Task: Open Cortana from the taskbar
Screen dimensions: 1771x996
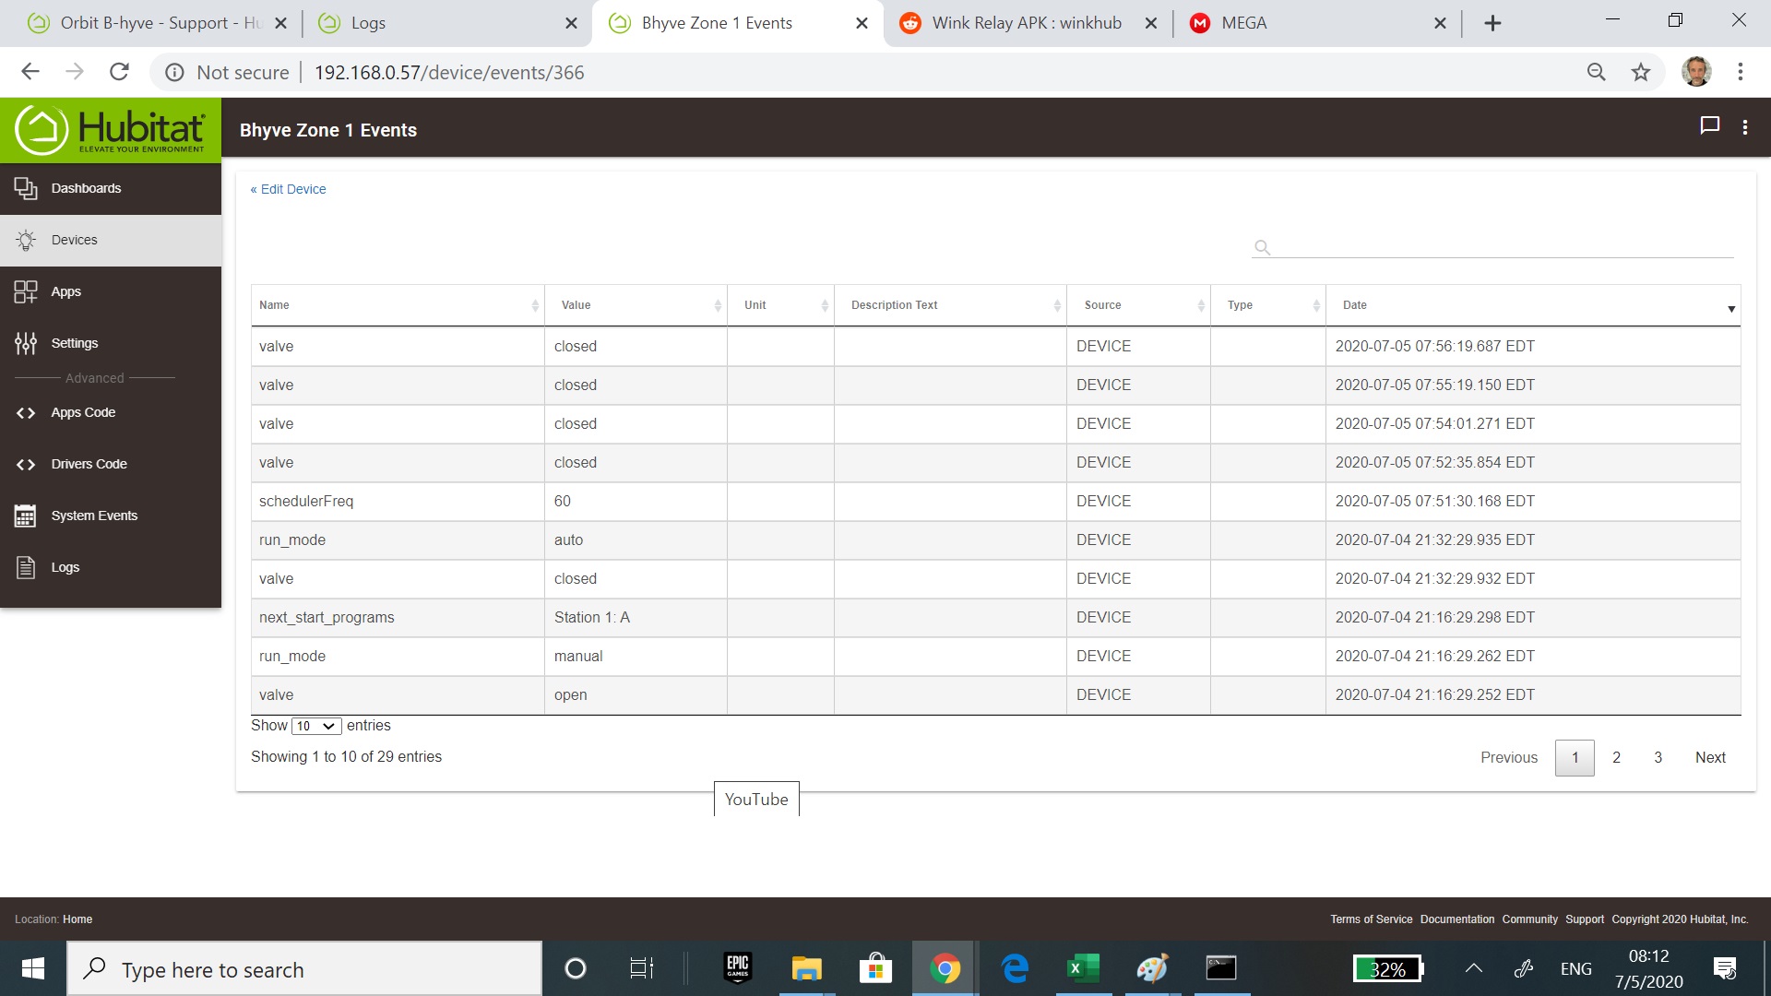Action: [x=575, y=968]
